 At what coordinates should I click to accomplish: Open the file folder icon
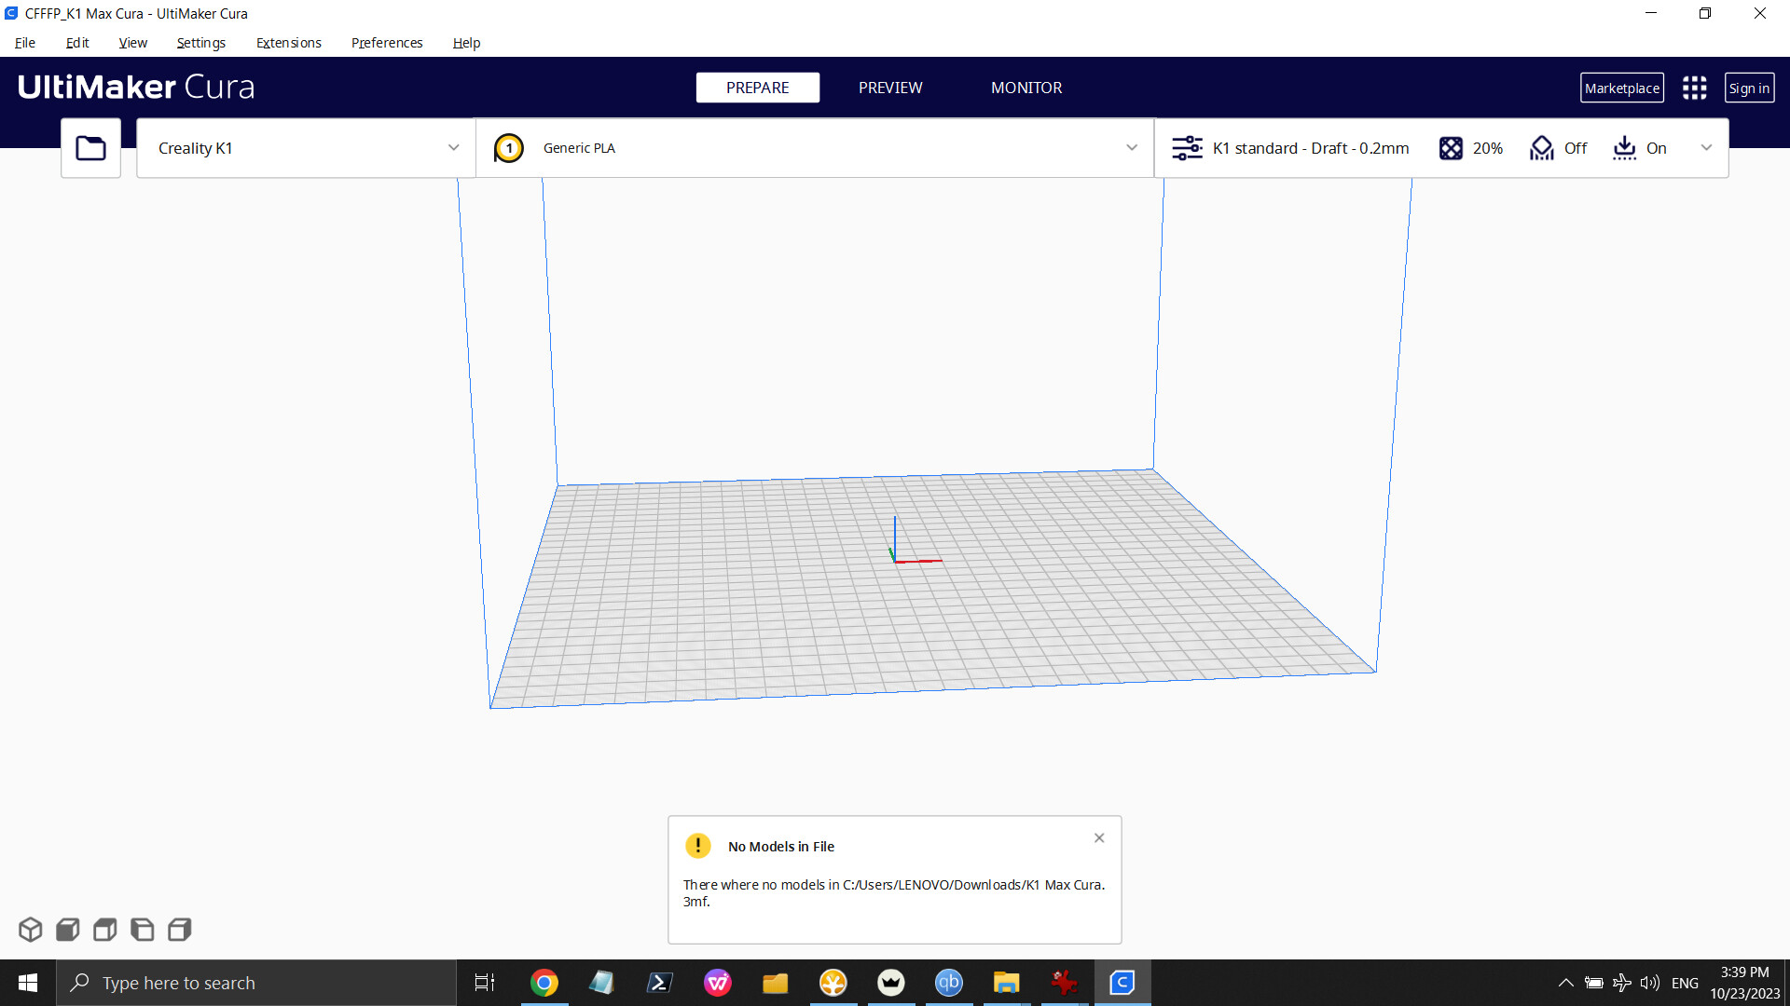tap(90, 148)
